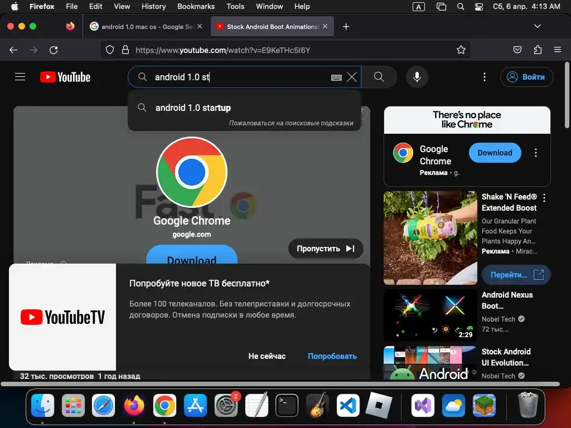This screenshot has width=571, height=428.
Task: Click the vertical page scrollbar
Action: [x=567, y=95]
